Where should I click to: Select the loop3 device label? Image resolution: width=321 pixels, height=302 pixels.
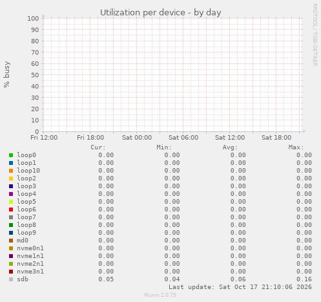[x=26, y=186]
